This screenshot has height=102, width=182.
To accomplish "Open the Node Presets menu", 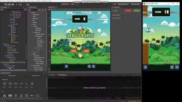I will 10,1.
